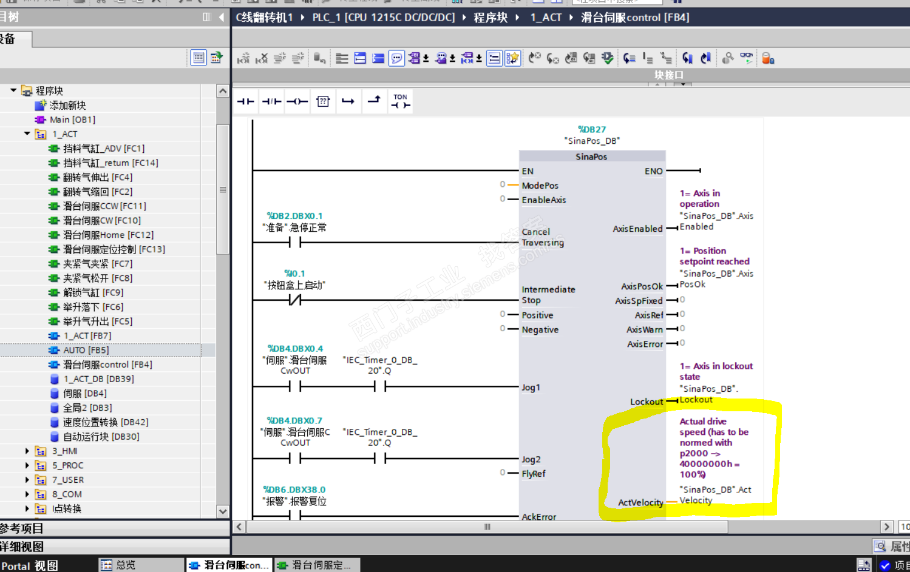Click the SinaPos block title

click(591, 156)
